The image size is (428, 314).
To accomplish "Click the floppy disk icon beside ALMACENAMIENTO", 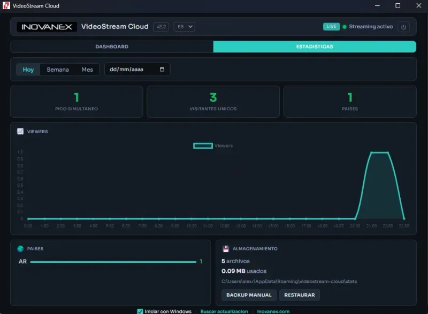I will (226, 249).
